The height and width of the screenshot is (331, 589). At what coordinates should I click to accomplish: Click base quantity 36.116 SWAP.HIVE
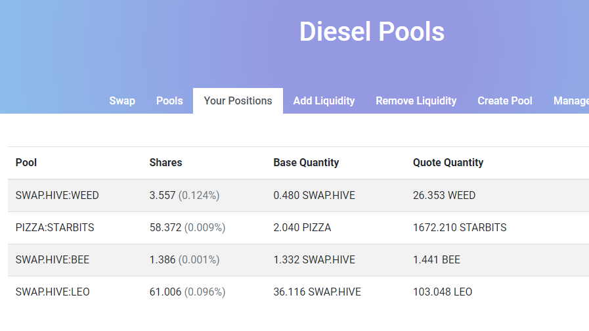tap(317, 292)
